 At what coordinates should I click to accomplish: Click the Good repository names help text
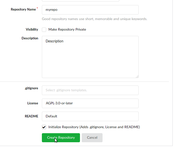(95, 19)
